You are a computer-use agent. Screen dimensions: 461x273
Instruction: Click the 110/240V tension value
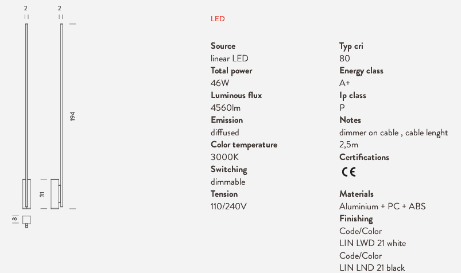[x=228, y=206]
